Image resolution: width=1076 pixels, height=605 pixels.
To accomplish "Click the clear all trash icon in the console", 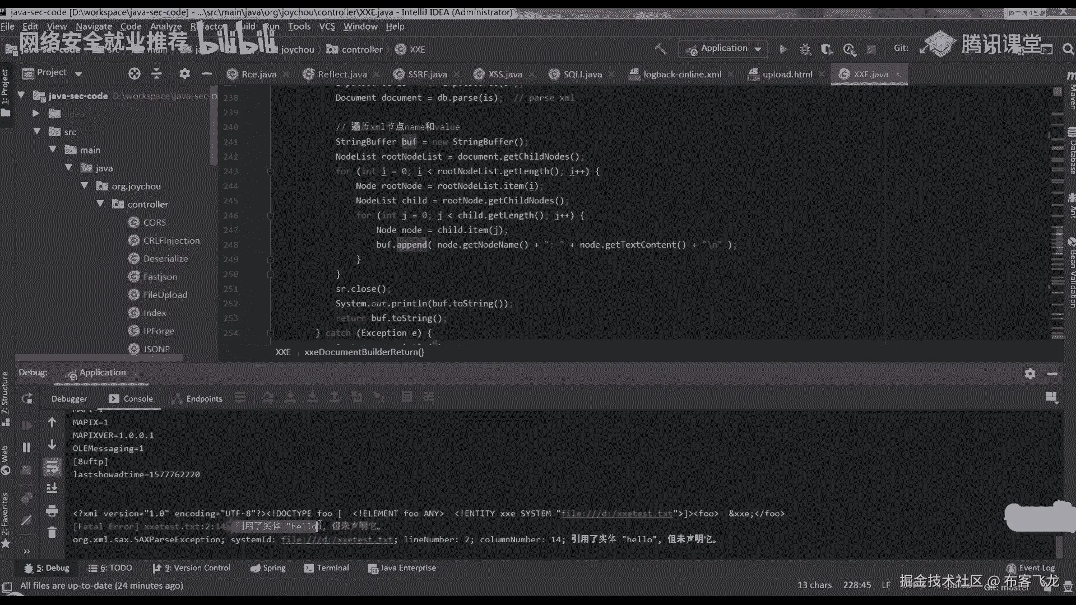I will (x=52, y=532).
